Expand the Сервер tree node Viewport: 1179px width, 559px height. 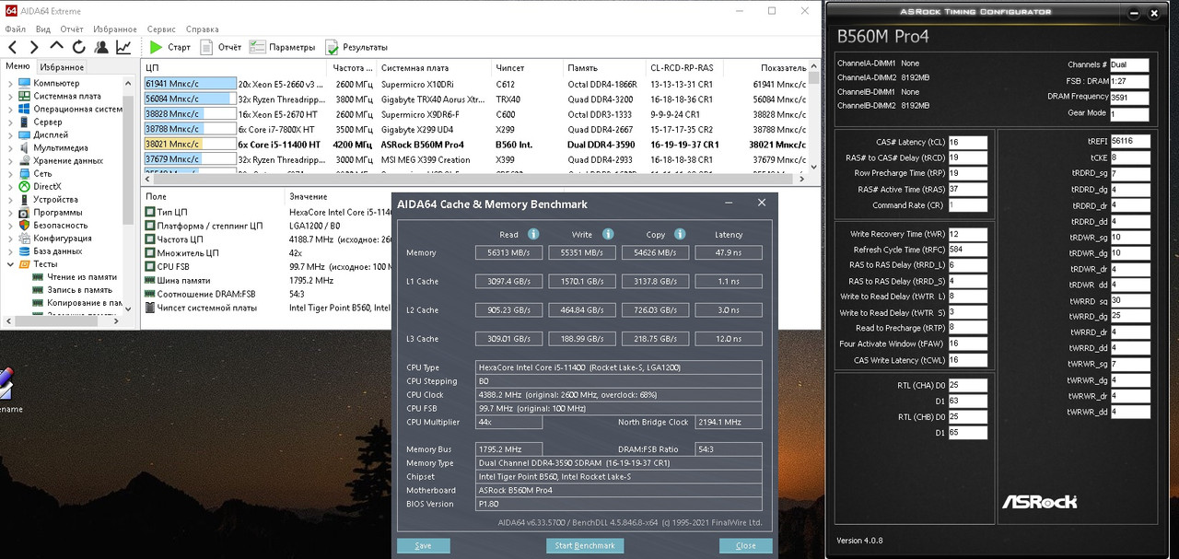(x=10, y=122)
